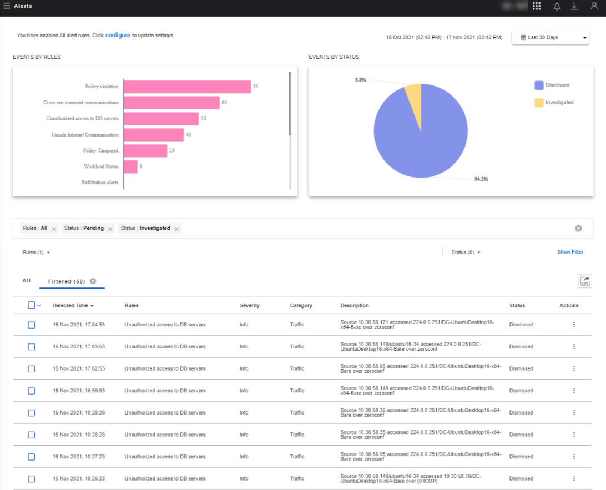Open the Last 30 Days date dropdown
The width and height of the screenshot is (606, 490).
[x=551, y=38]
